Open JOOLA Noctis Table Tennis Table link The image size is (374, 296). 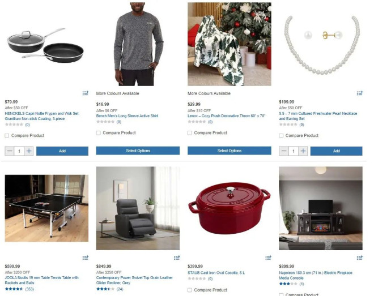[41, 280]
